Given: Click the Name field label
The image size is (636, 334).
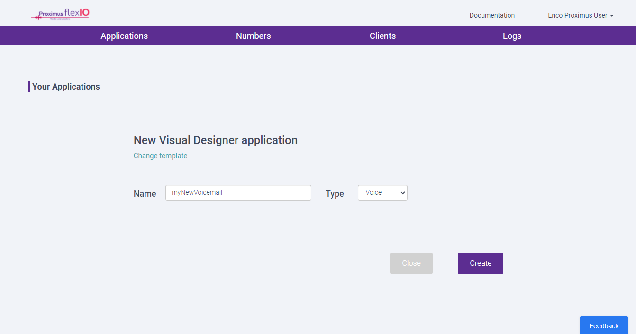Looking at the screenshot, I should (x=145, y=193).
